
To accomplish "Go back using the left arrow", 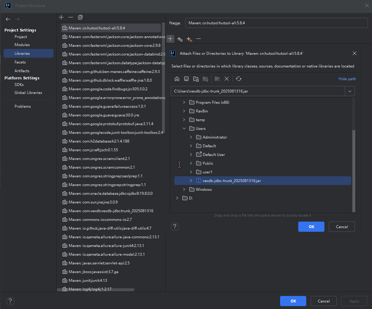I will tap(8, 19).
